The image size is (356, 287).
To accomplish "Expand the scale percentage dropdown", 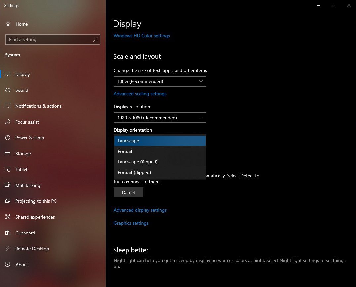I will click(x=160, y=81).
